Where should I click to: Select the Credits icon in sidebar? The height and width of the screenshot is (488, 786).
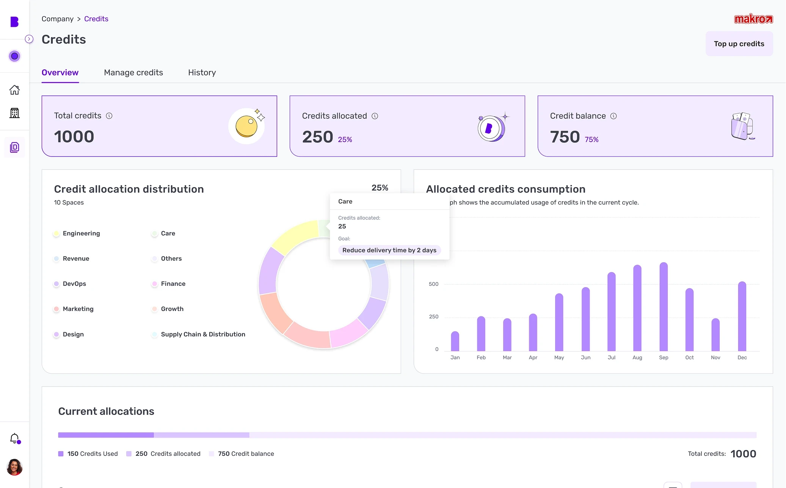tap(14, 147)
